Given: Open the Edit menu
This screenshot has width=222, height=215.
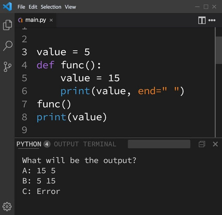Looking at the screenshot, I should point(33,7).
